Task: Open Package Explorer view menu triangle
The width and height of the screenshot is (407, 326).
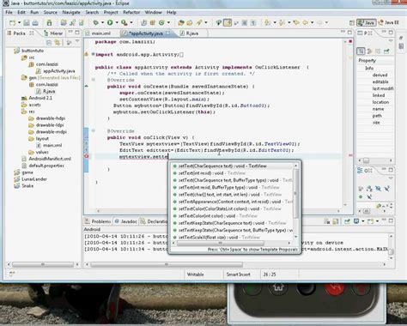Action: (77, 42)
